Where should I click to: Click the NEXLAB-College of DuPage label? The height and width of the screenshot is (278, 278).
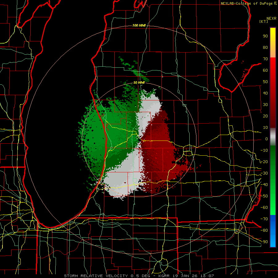(246, 3)
